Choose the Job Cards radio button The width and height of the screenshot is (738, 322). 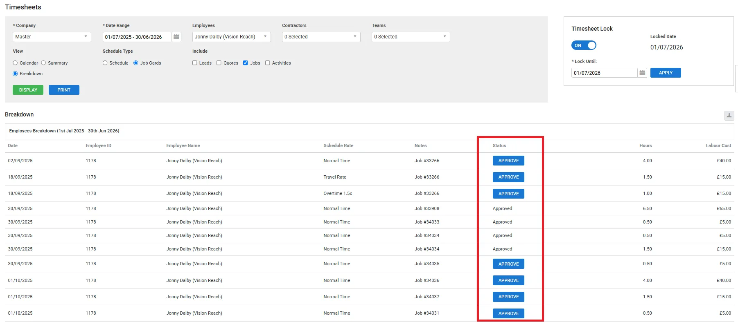[136, 63]
